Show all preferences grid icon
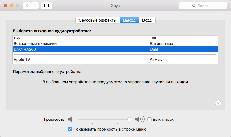Screen dimensions: 231x137 point(47,6)
